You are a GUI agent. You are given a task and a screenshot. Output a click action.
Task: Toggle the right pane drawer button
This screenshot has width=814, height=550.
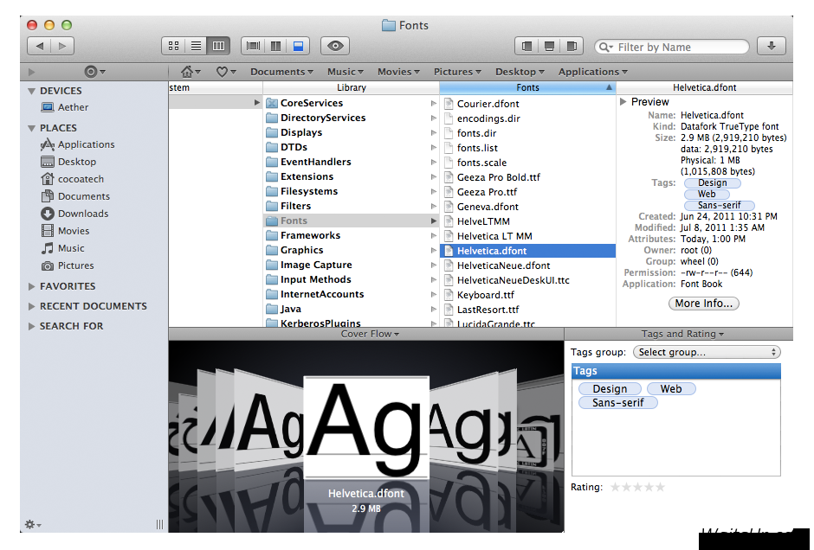pyautogui.click(x=572, y=46)
